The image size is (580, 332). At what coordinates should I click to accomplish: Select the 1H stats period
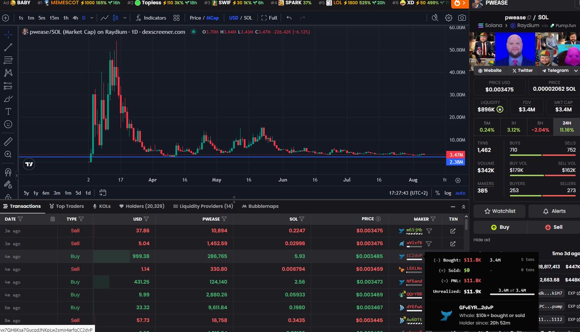click(x=513, y=127)
